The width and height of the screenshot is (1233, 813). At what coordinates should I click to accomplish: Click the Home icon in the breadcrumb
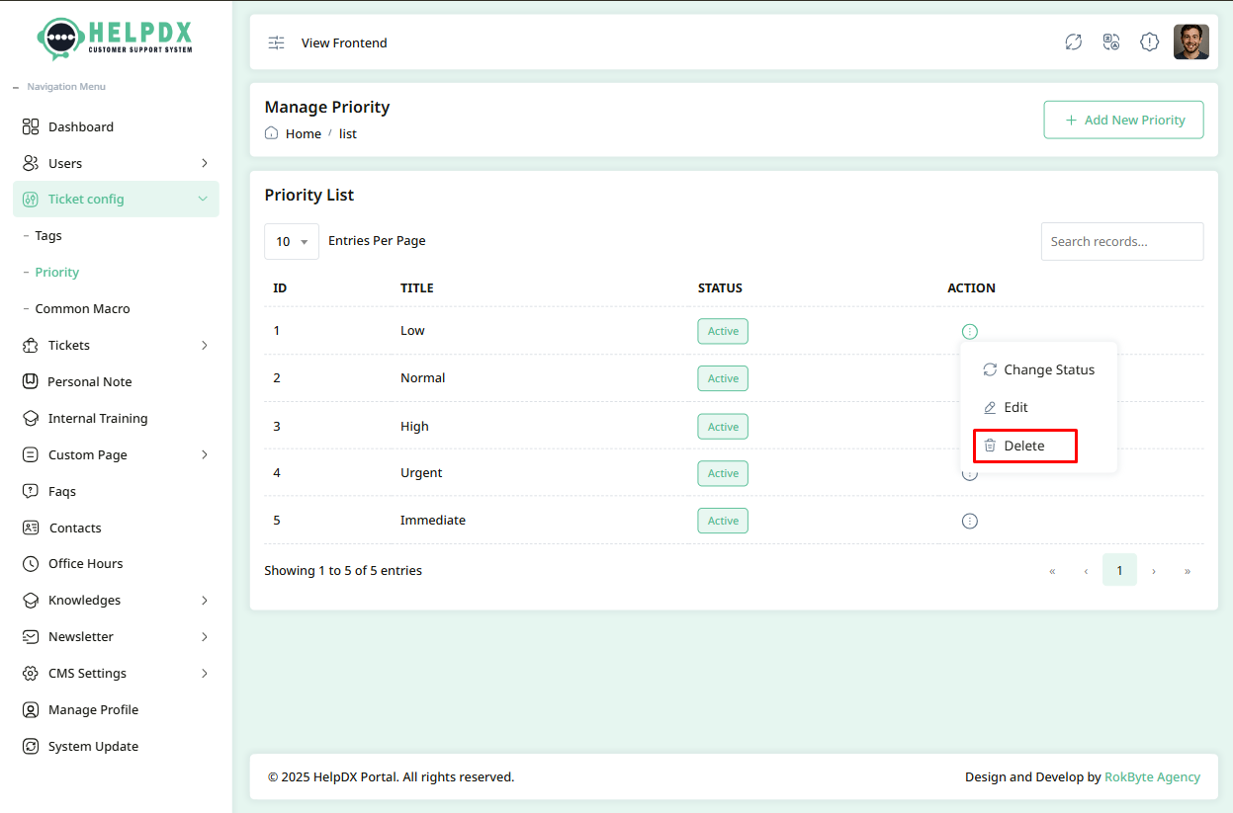(270, 132)
